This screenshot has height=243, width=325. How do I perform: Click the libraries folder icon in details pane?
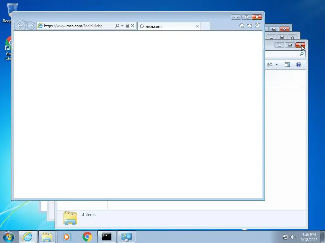tap(70, 218)
